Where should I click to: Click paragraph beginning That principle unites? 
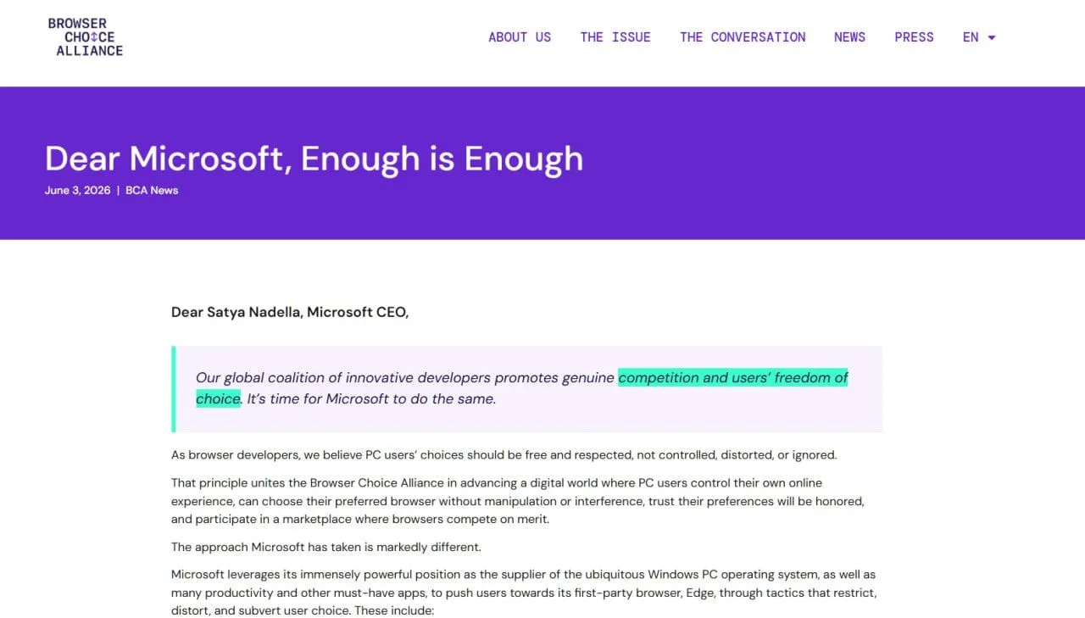pyautogui.click(x=517, y=501)
